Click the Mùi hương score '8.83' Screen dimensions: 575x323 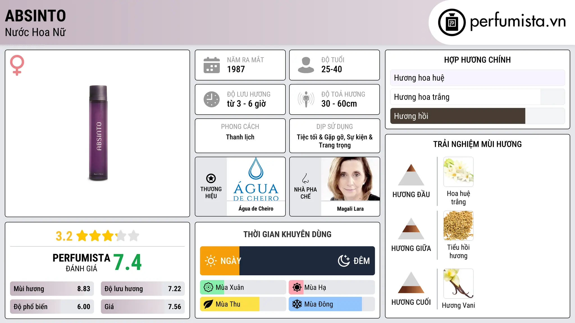(x=84, y=289)
